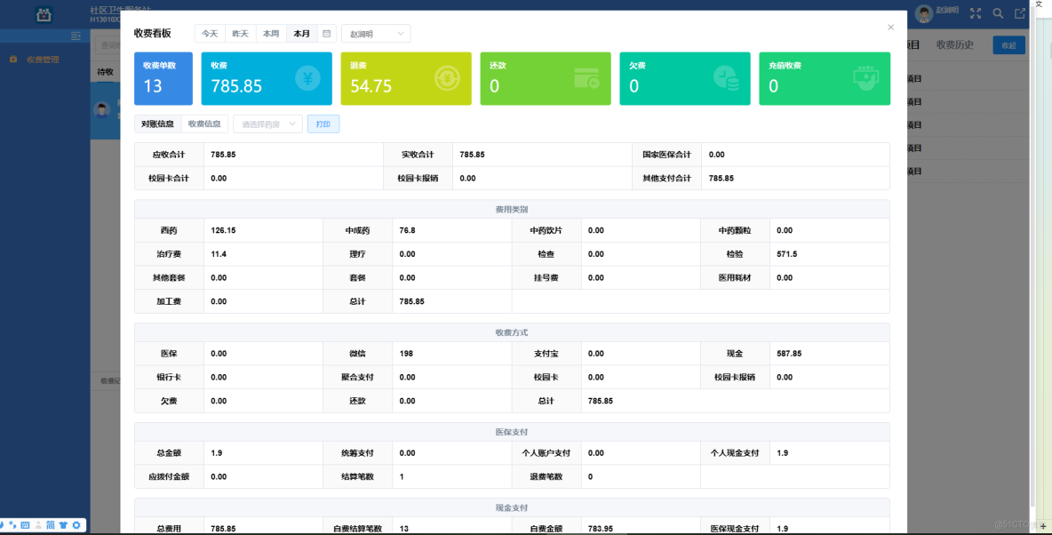Click the moon icon in the bottom toolbar
1052x535 pixels.
2,525
